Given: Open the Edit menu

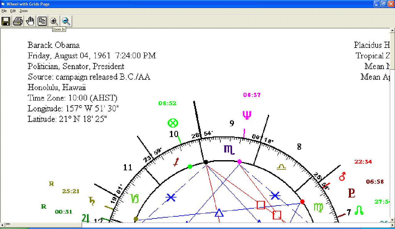Looking at the screenshot, I should tap(13, 11).
